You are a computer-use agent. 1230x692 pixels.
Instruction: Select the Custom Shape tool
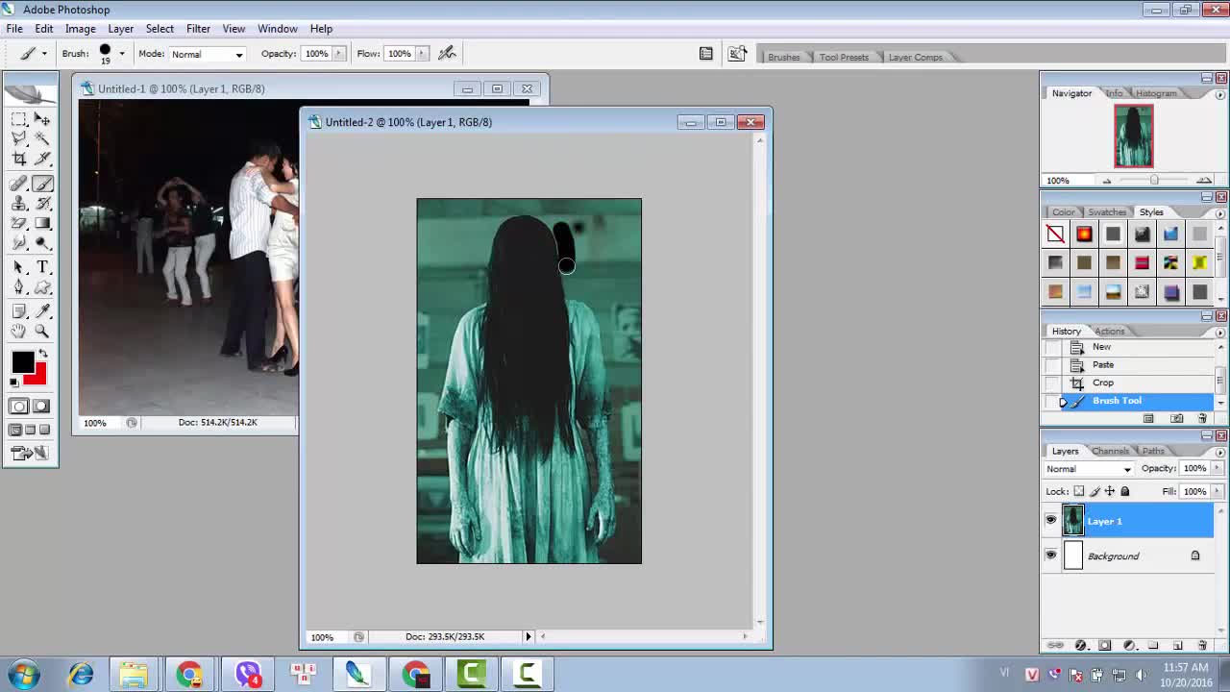click(42, 287)
